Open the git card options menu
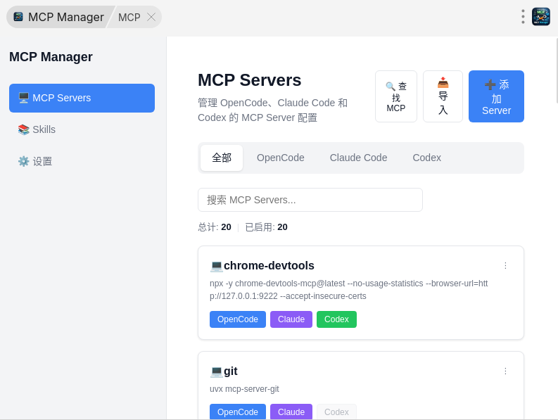 pyautogui.click(x=505, y=371)
